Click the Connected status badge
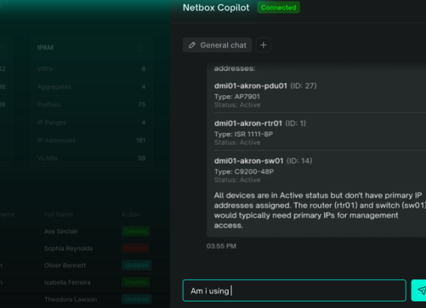The width and height of the screenshot is (426, 308). tap(278, 8)
